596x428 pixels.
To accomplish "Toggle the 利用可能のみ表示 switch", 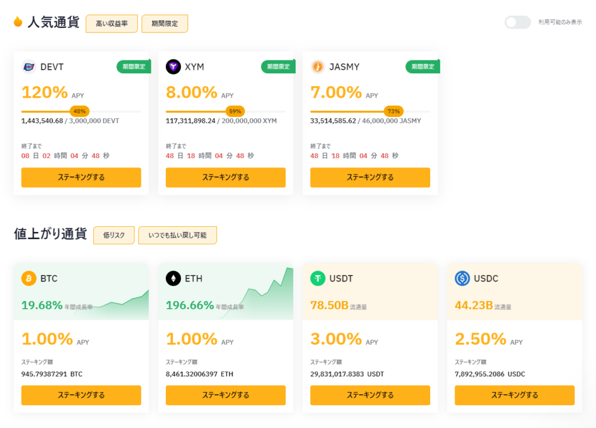I will pos(517,22).
